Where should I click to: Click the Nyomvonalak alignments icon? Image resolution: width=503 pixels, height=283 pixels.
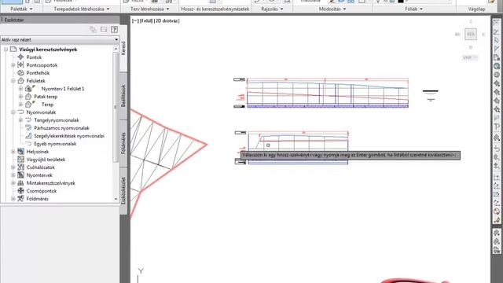[21, 112]
